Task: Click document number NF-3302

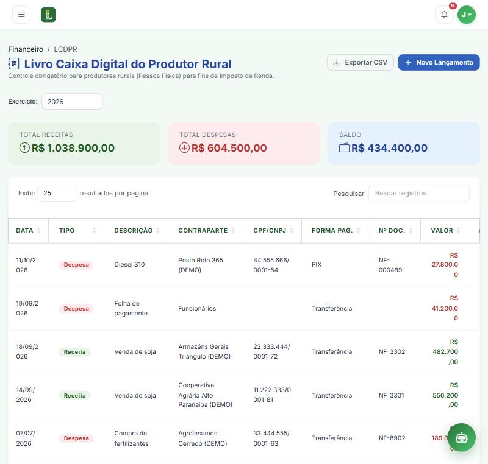Action: click(392, 351)
